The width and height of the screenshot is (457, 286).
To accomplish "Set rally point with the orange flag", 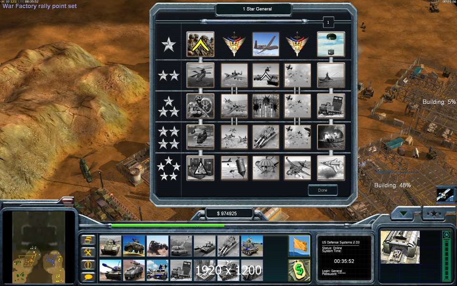I will [x=299, y=246].
